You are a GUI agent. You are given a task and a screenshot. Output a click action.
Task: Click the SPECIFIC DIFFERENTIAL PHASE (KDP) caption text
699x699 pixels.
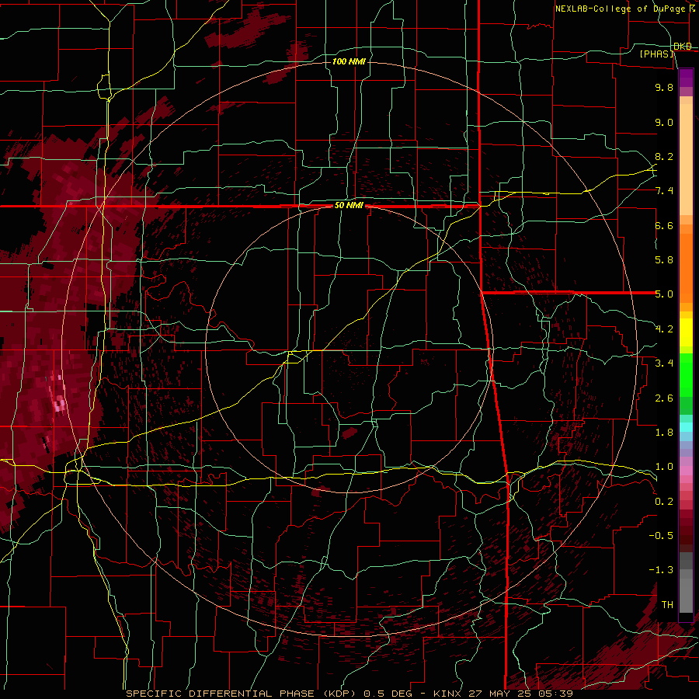coord(241,694)
